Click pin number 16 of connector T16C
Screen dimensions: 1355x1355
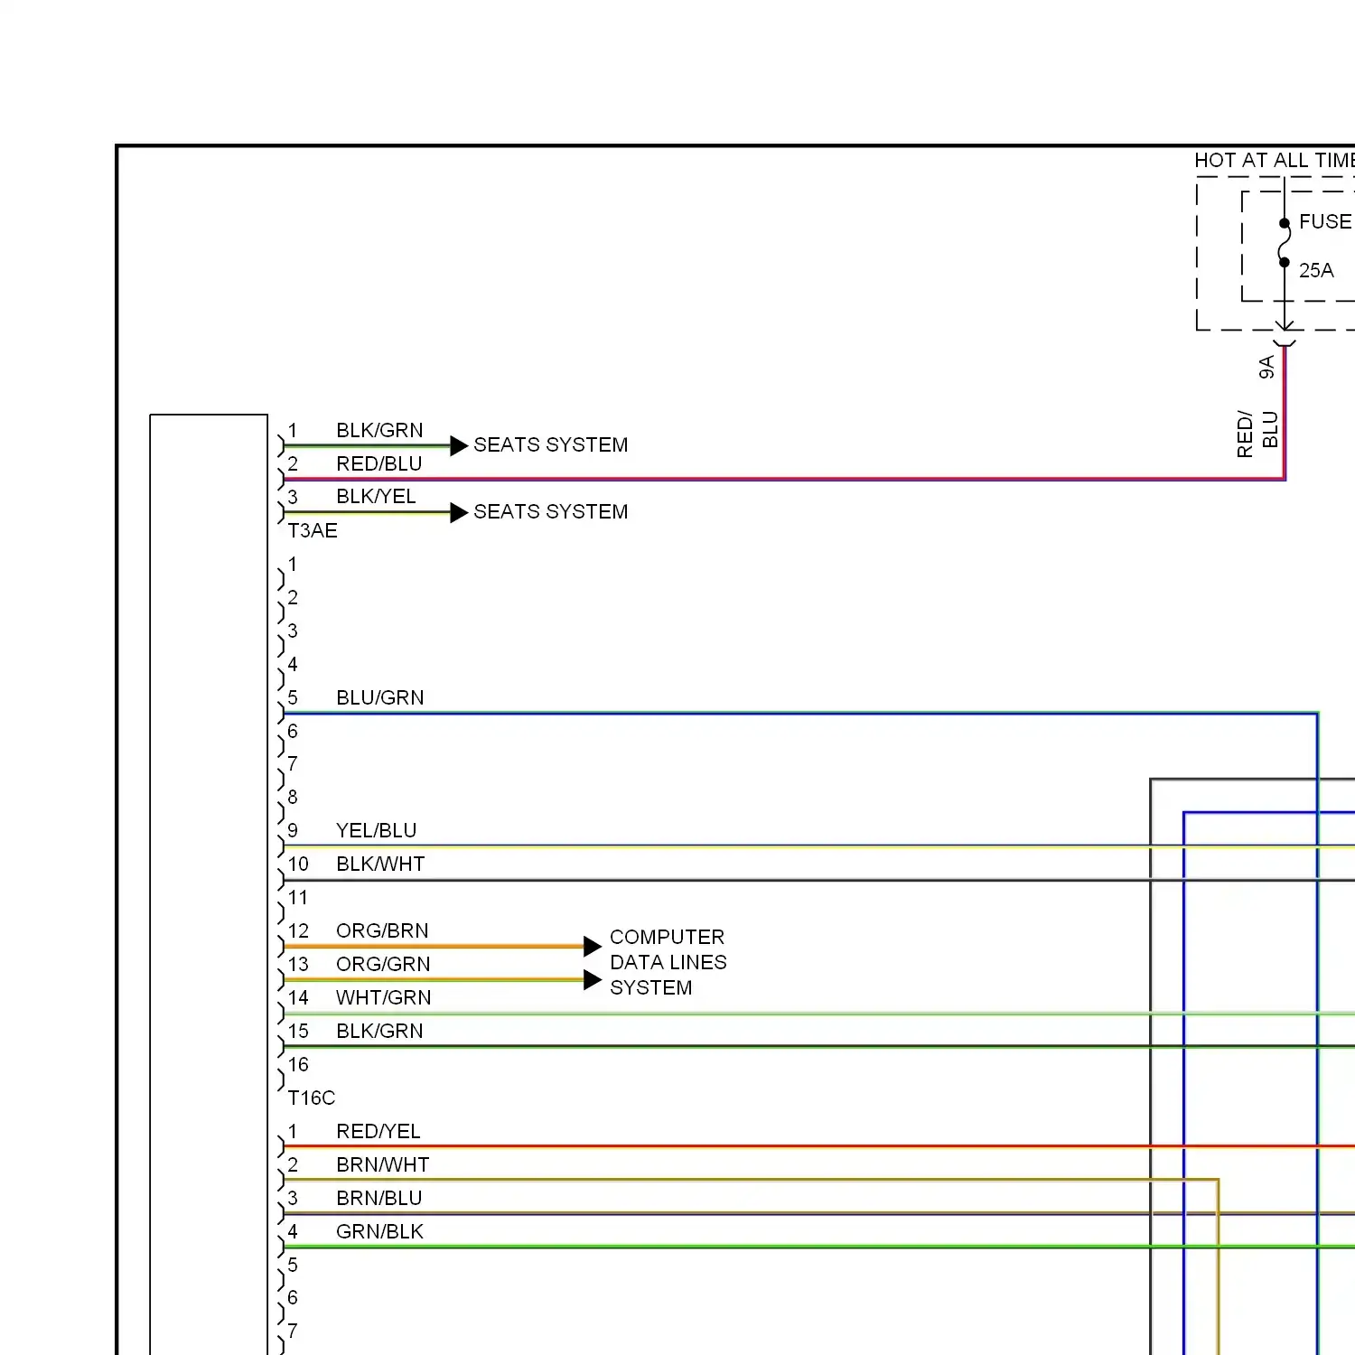[298, 1064]
